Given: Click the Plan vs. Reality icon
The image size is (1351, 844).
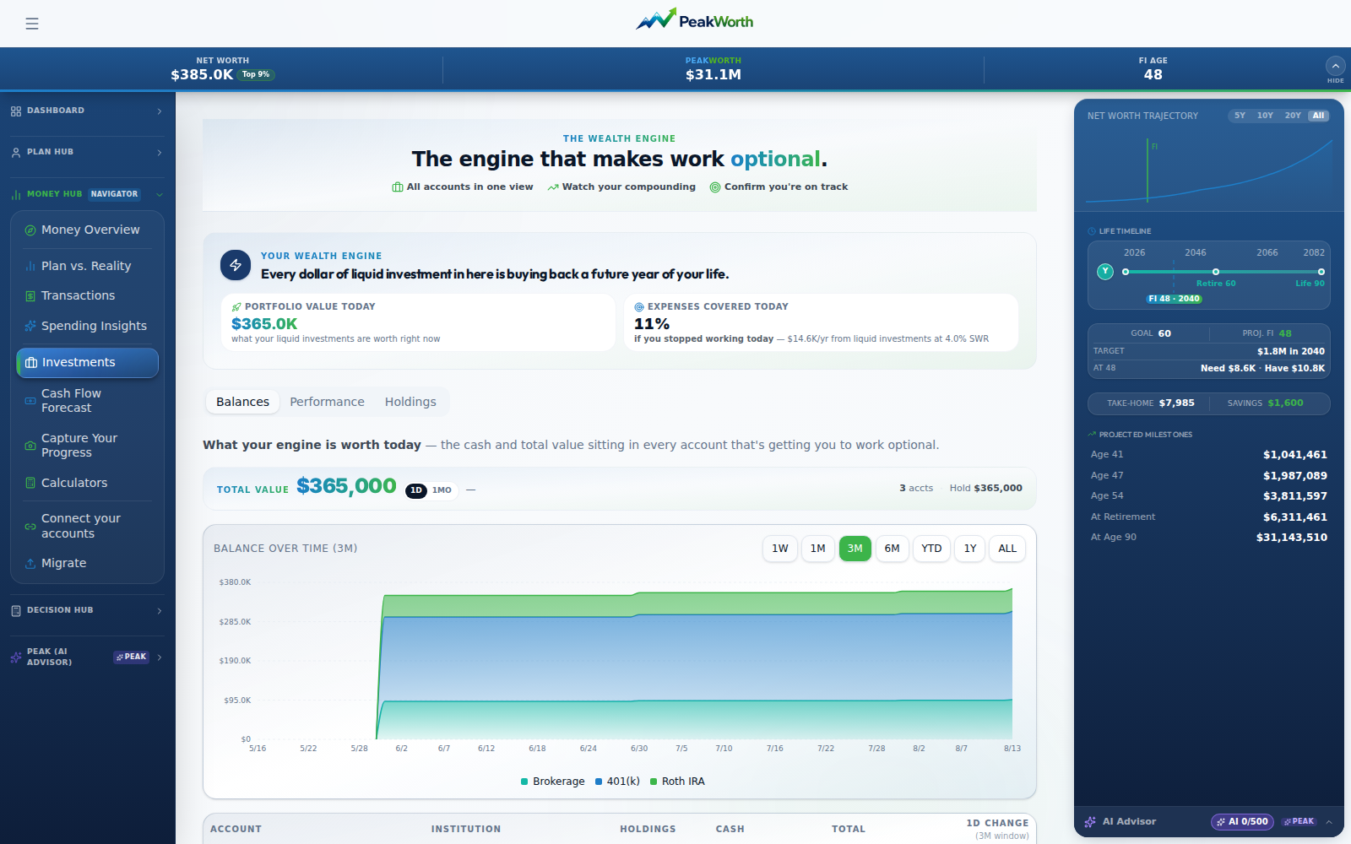Looking at the screenshot, I should 30,267.
